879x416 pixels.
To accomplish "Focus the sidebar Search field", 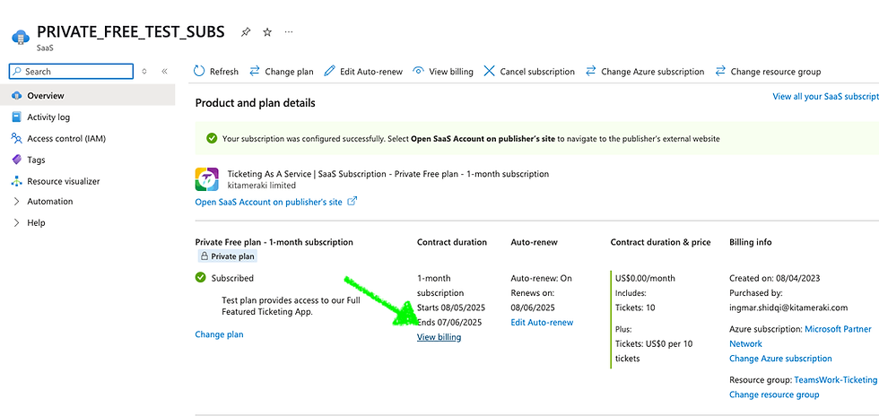I will coord(71,72).
